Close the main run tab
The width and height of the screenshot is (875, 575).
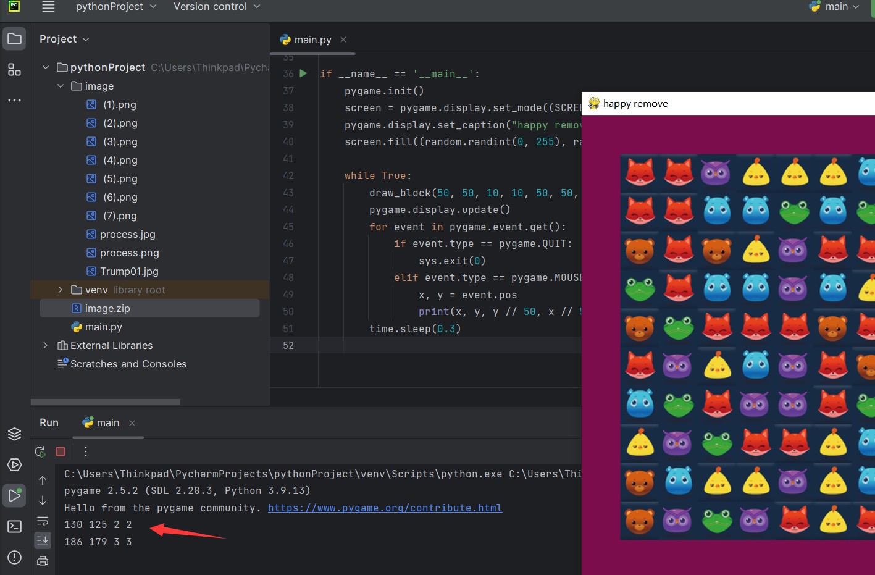[x=132, y=423]
